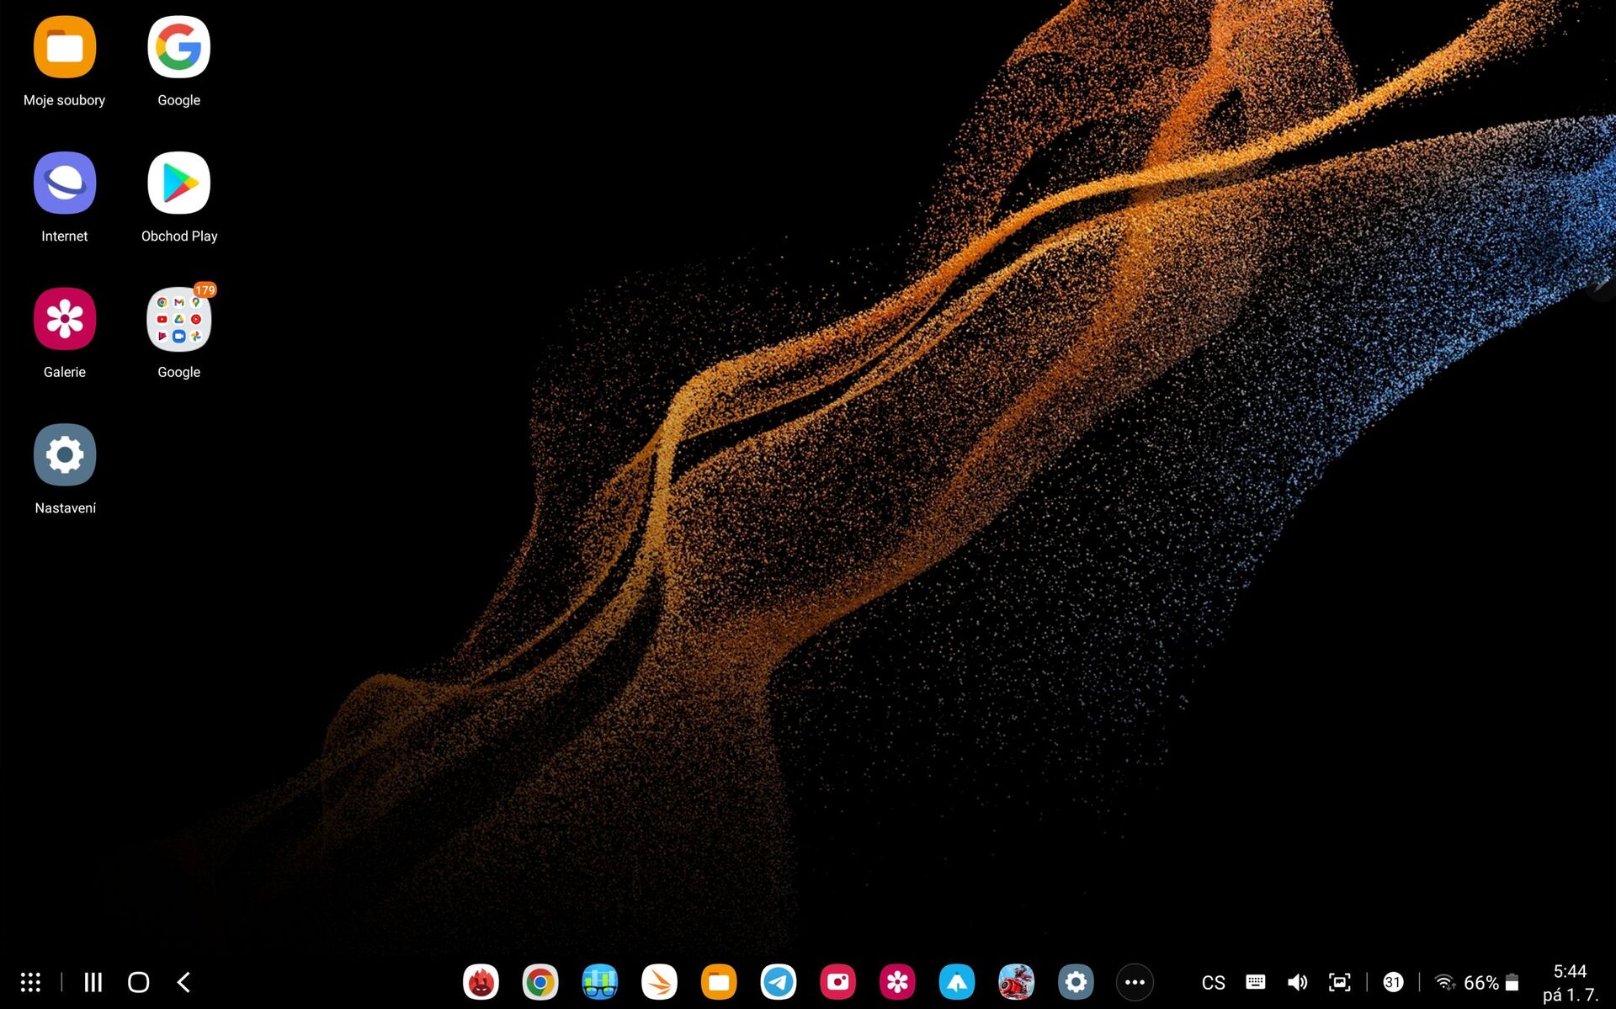
Task: Open Nastavení settings app
Action: (x=64, y=454)
